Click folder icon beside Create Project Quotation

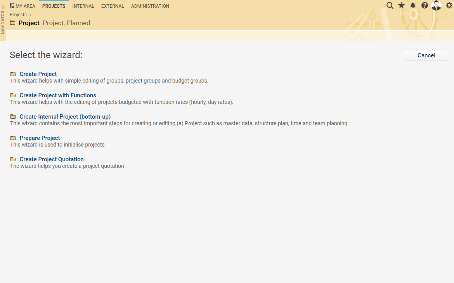tap(13, 159)
